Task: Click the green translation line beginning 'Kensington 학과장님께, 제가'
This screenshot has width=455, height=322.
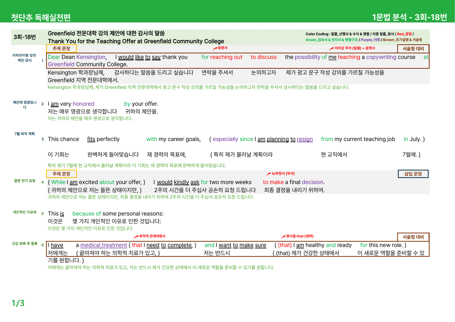Action: (x=198, y=87)
